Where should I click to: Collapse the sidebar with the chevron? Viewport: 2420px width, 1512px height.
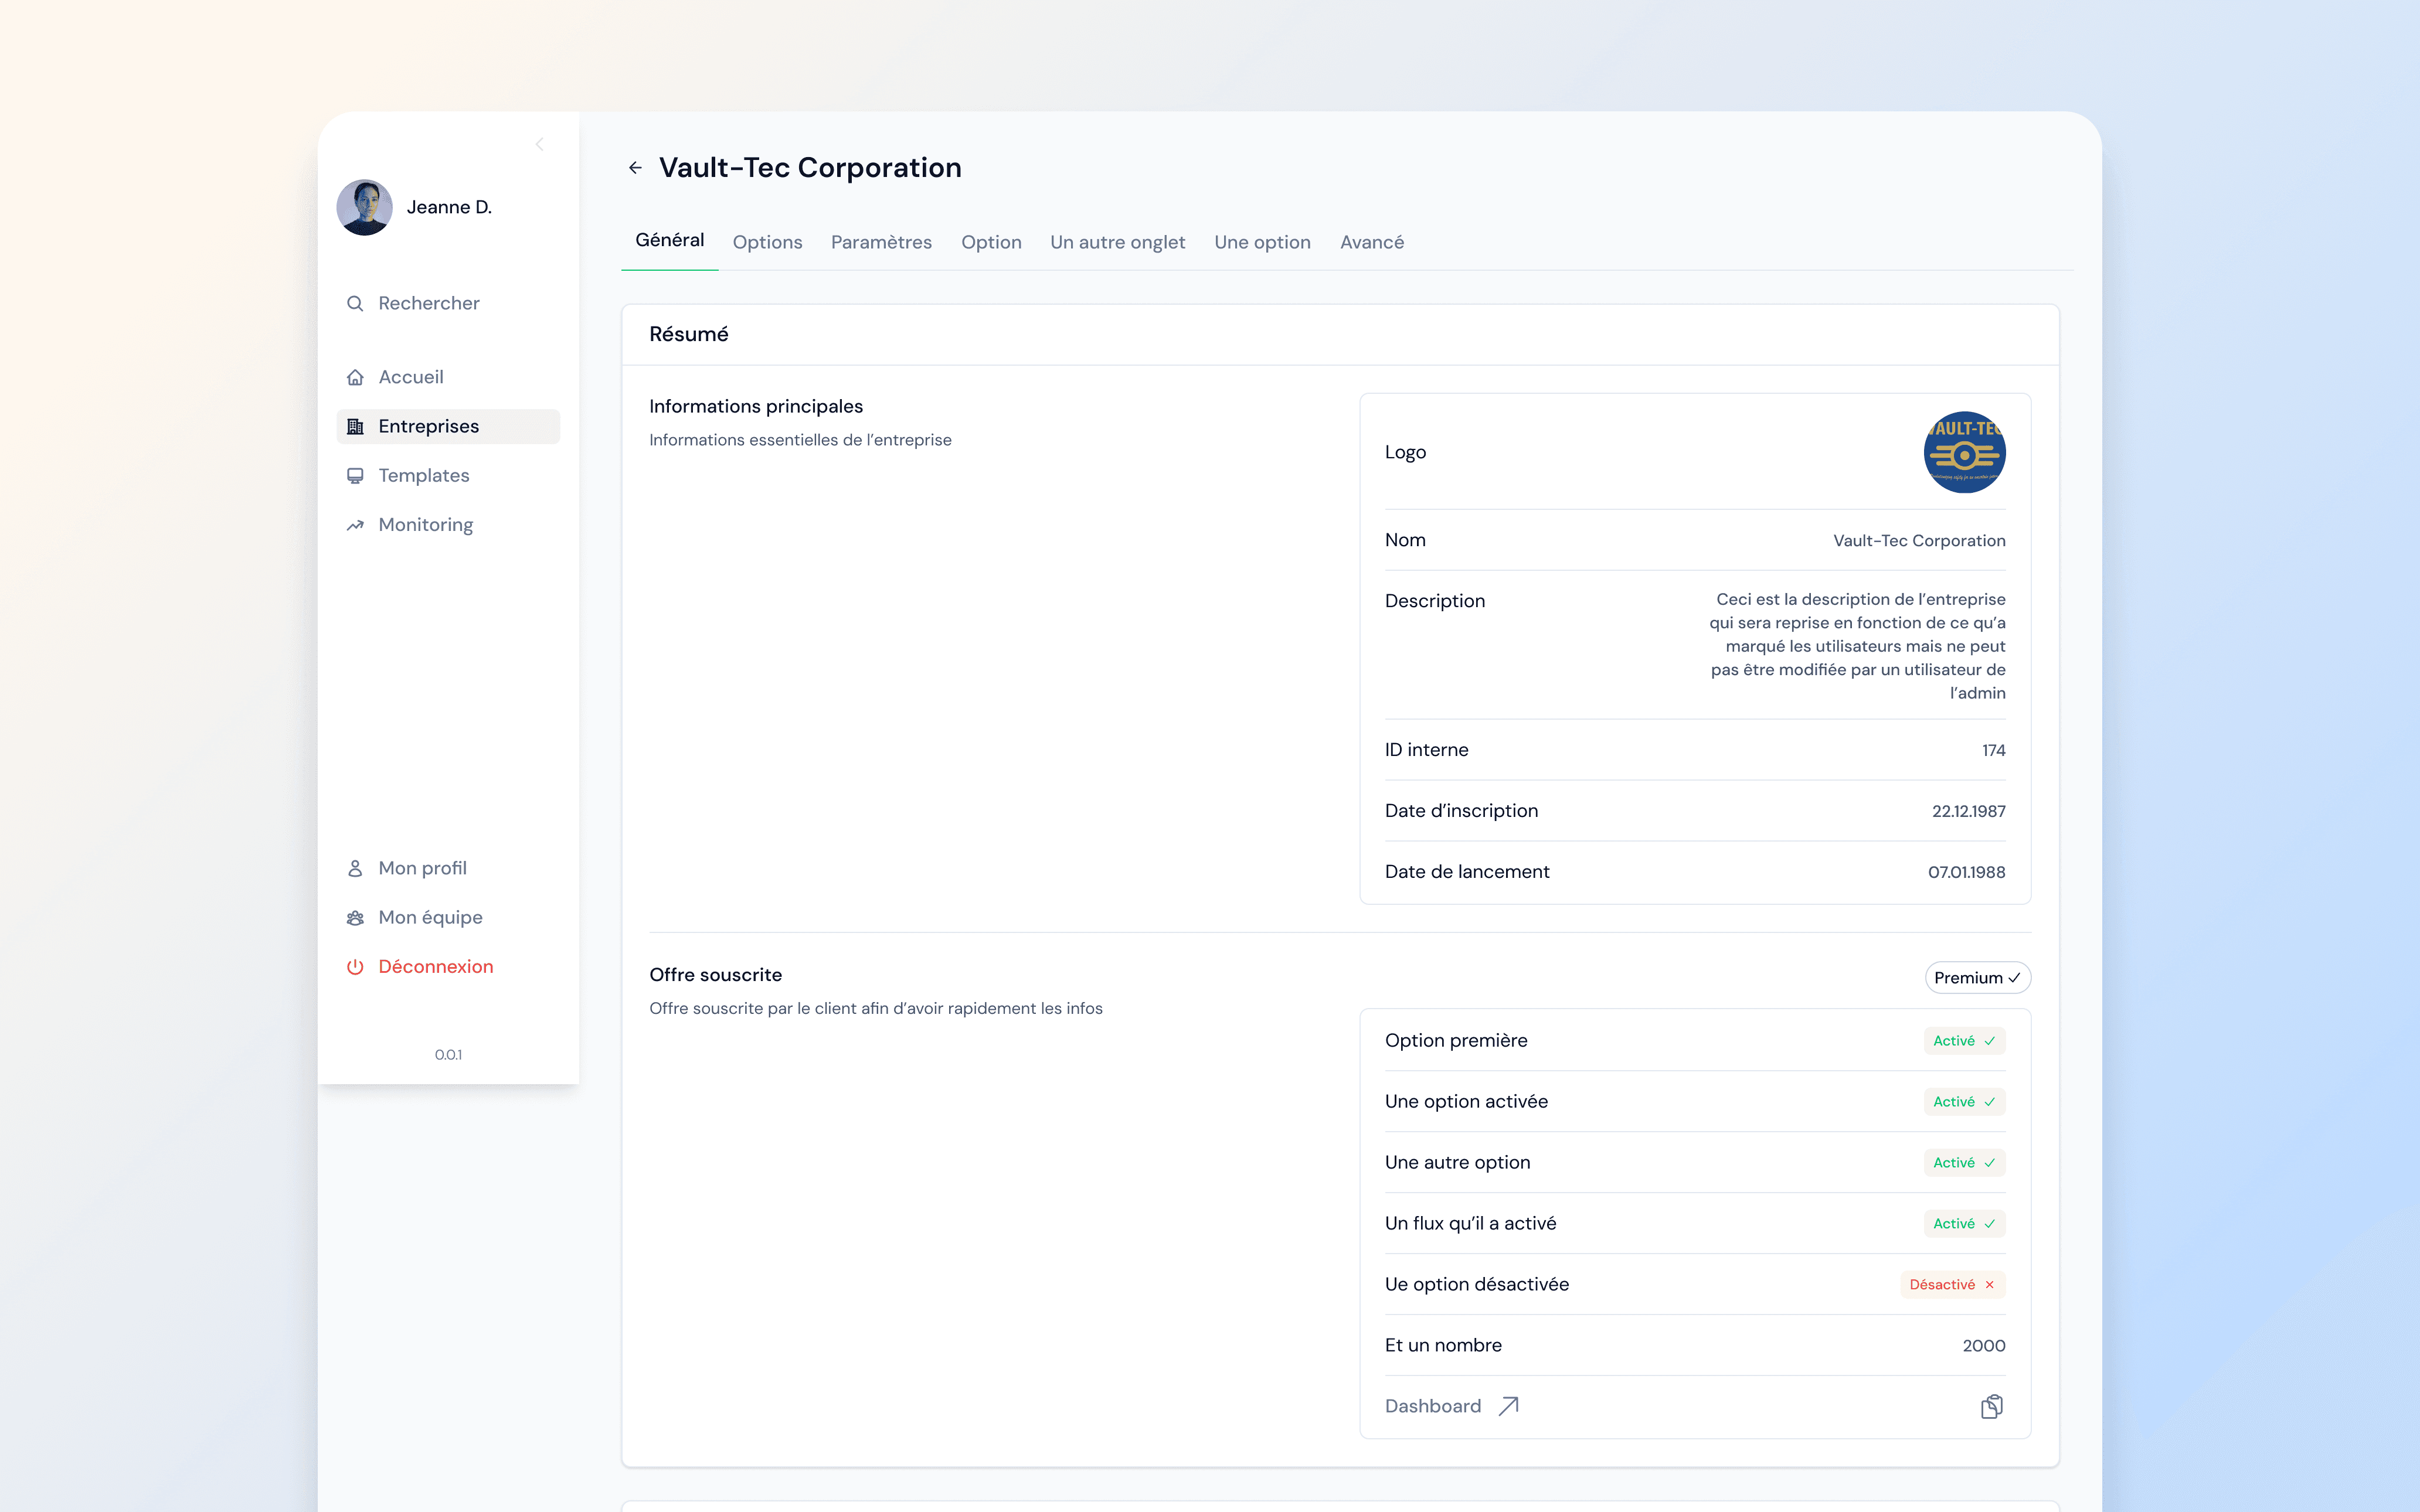click(x=539, y=145)
